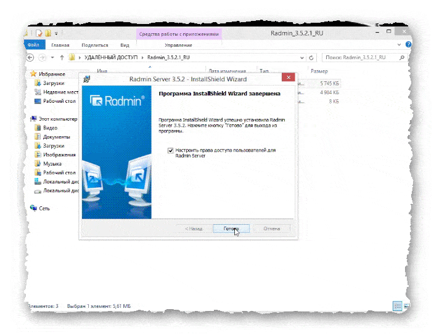Click УДАЛЁННЫЙ ДОСТУП in the address bar
This screenshot has height=335, width=434.
tap(111, 57)
